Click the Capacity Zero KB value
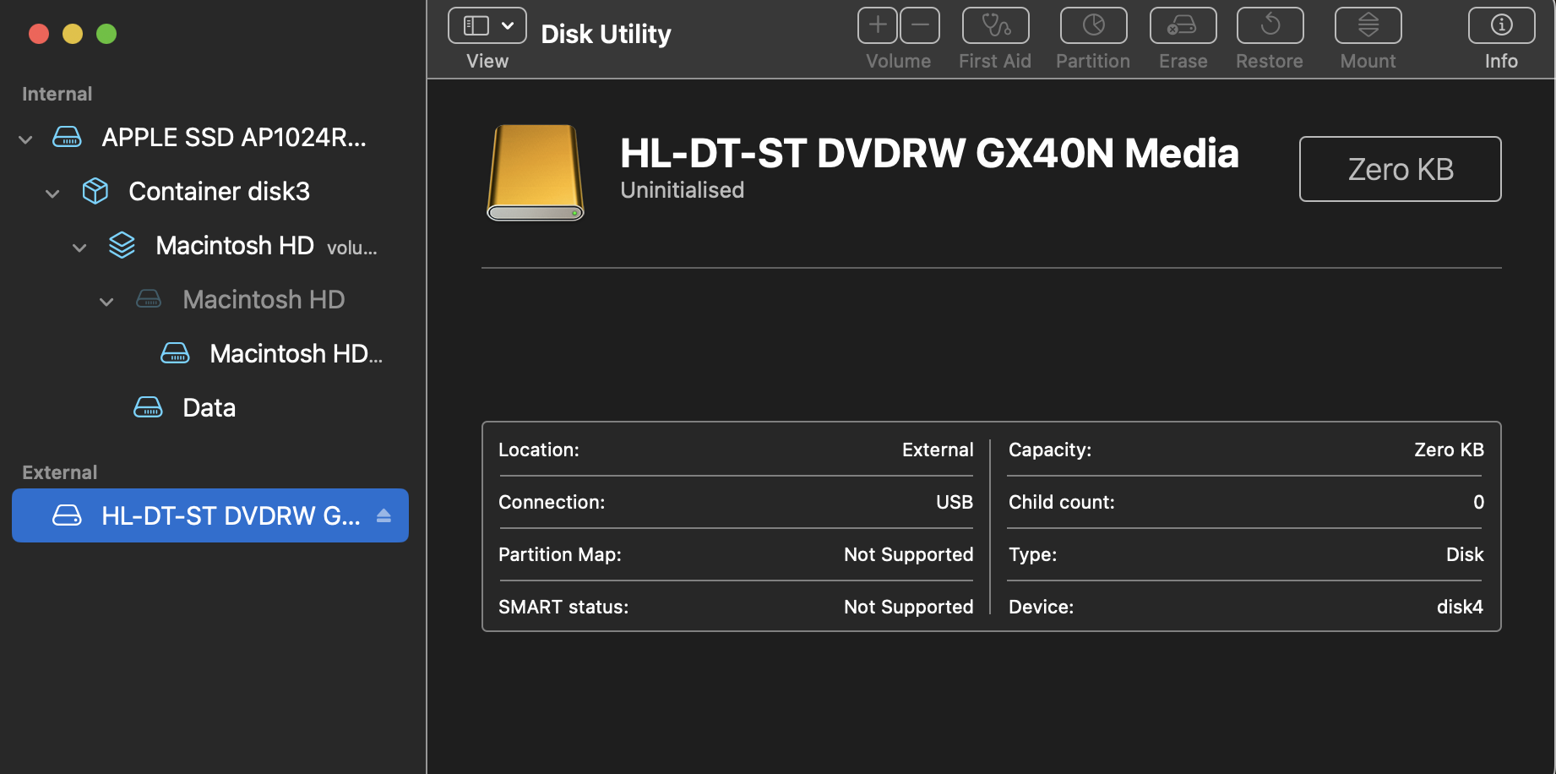This screenshot has height=774, width=1556. pyautogui.click(x=1449, y=450)
